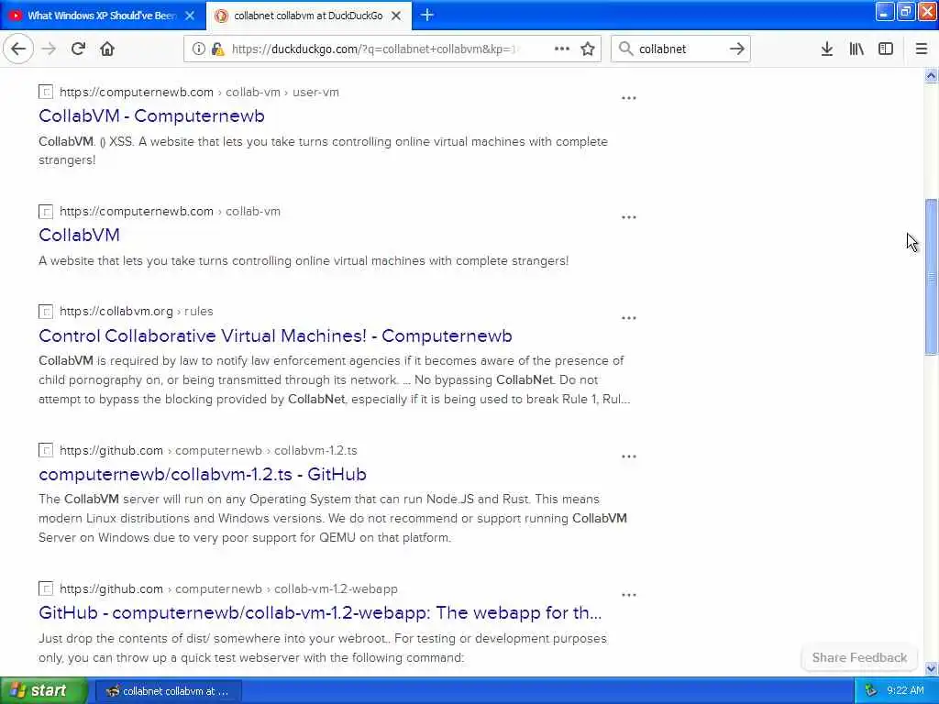Open the CollabVM result title
939x704 pixels.
point(79,235)
